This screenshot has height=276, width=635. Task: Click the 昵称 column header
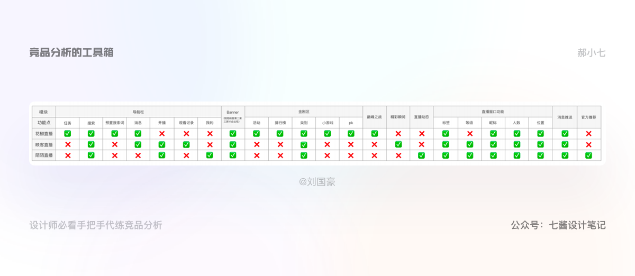tap(493, 122)
